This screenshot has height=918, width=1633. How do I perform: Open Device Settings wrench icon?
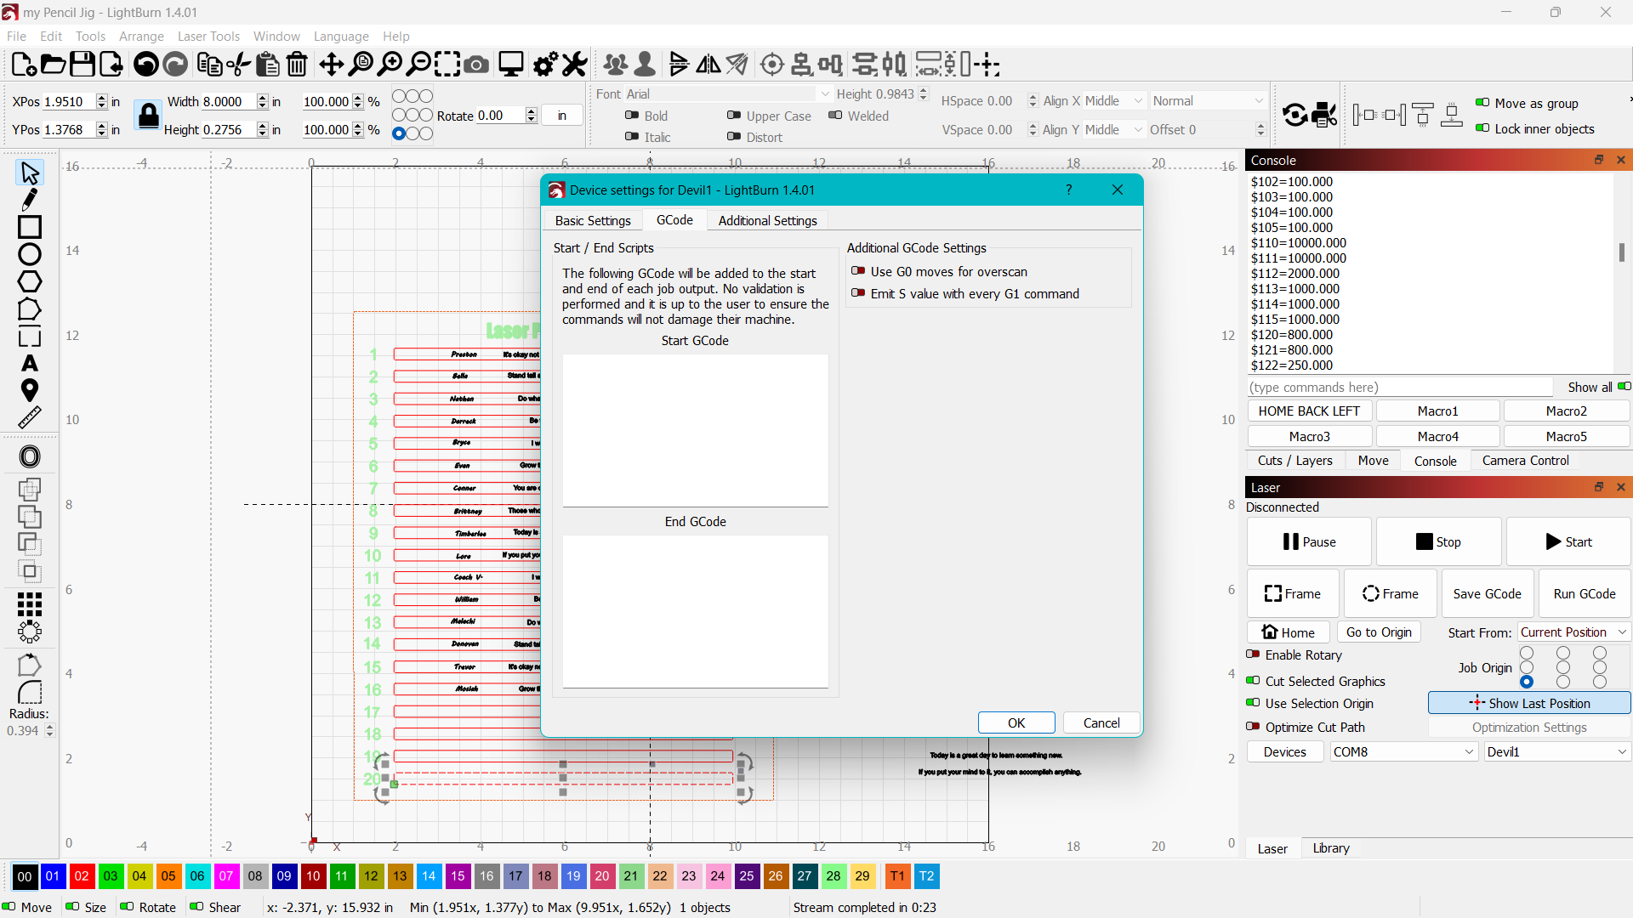575,65
